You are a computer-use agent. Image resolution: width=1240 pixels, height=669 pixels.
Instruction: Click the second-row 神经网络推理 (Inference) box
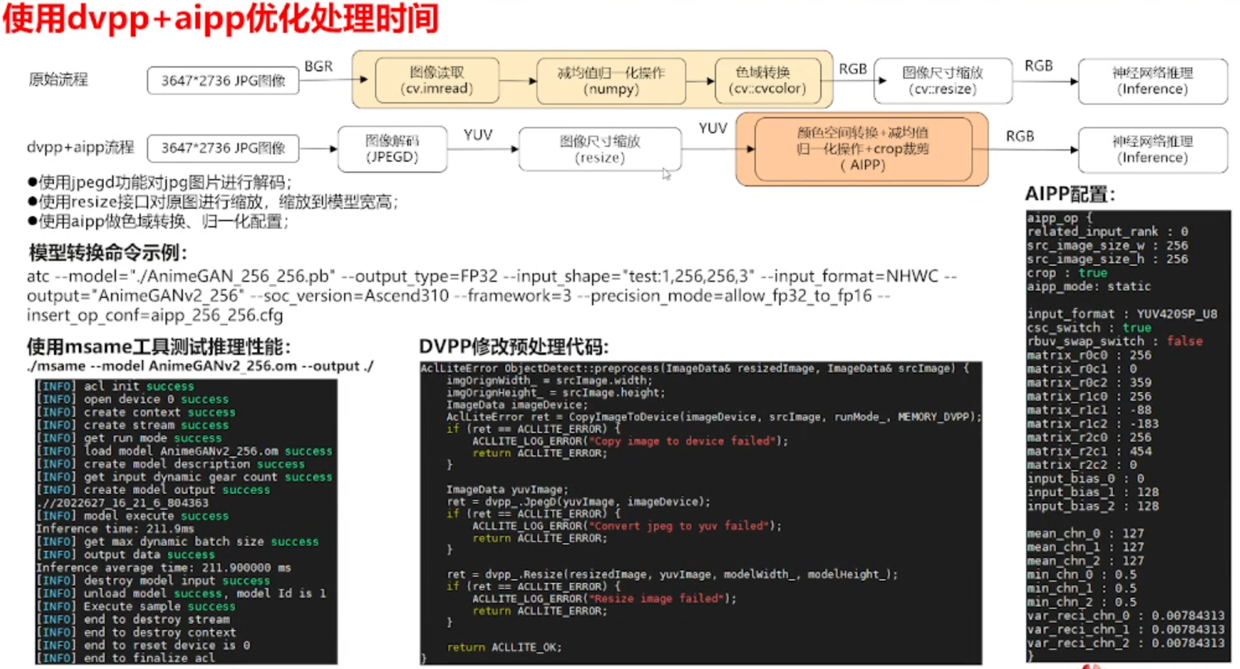1153,149
